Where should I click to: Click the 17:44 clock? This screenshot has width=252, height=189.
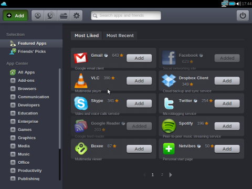pos(247,4)
